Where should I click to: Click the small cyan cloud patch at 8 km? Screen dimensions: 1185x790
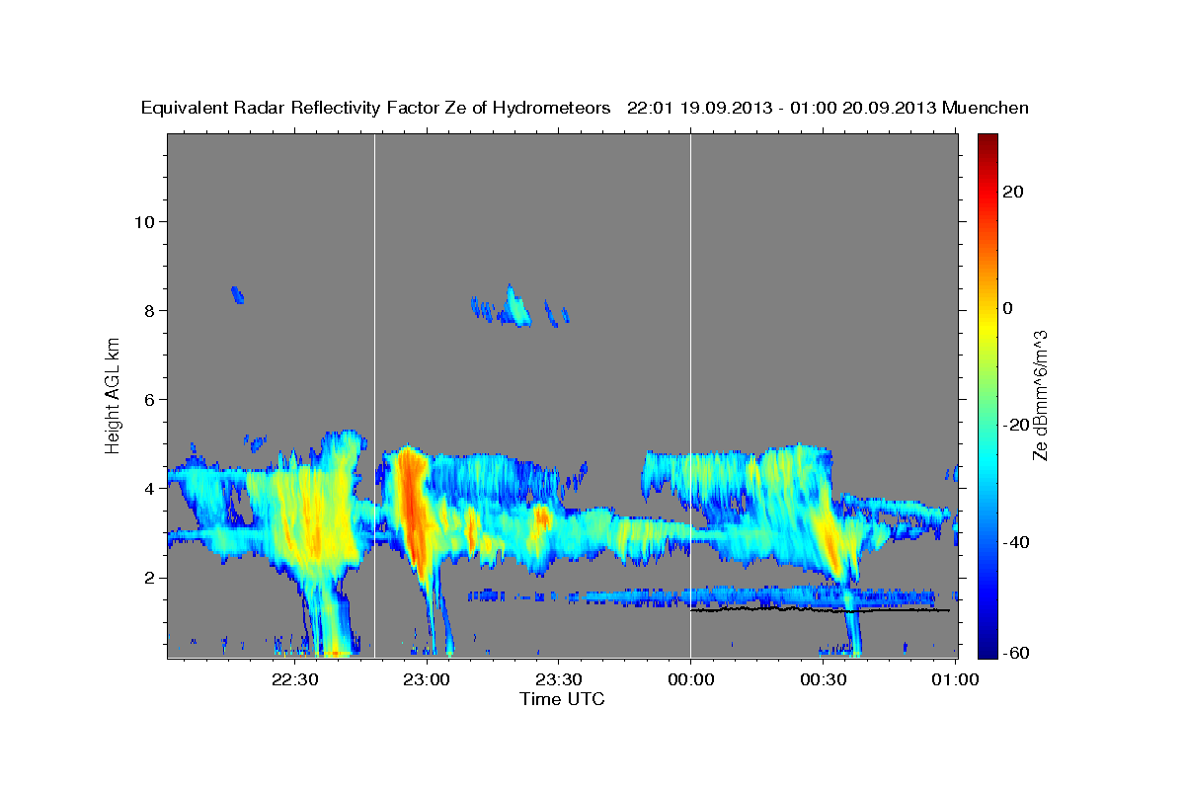coord(515,307)
